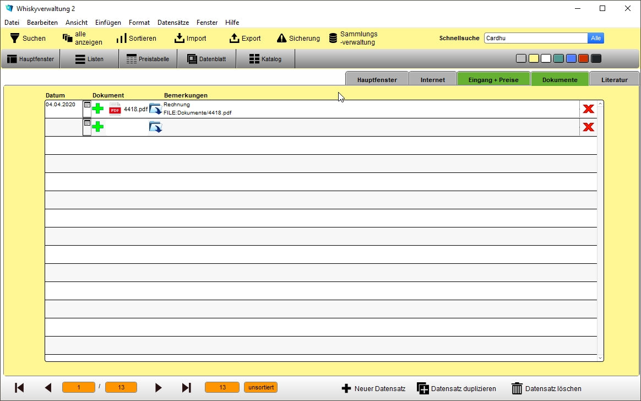Click folder arrow icon in second row
This screenshot has height=401, width=641.
[155, 127]
